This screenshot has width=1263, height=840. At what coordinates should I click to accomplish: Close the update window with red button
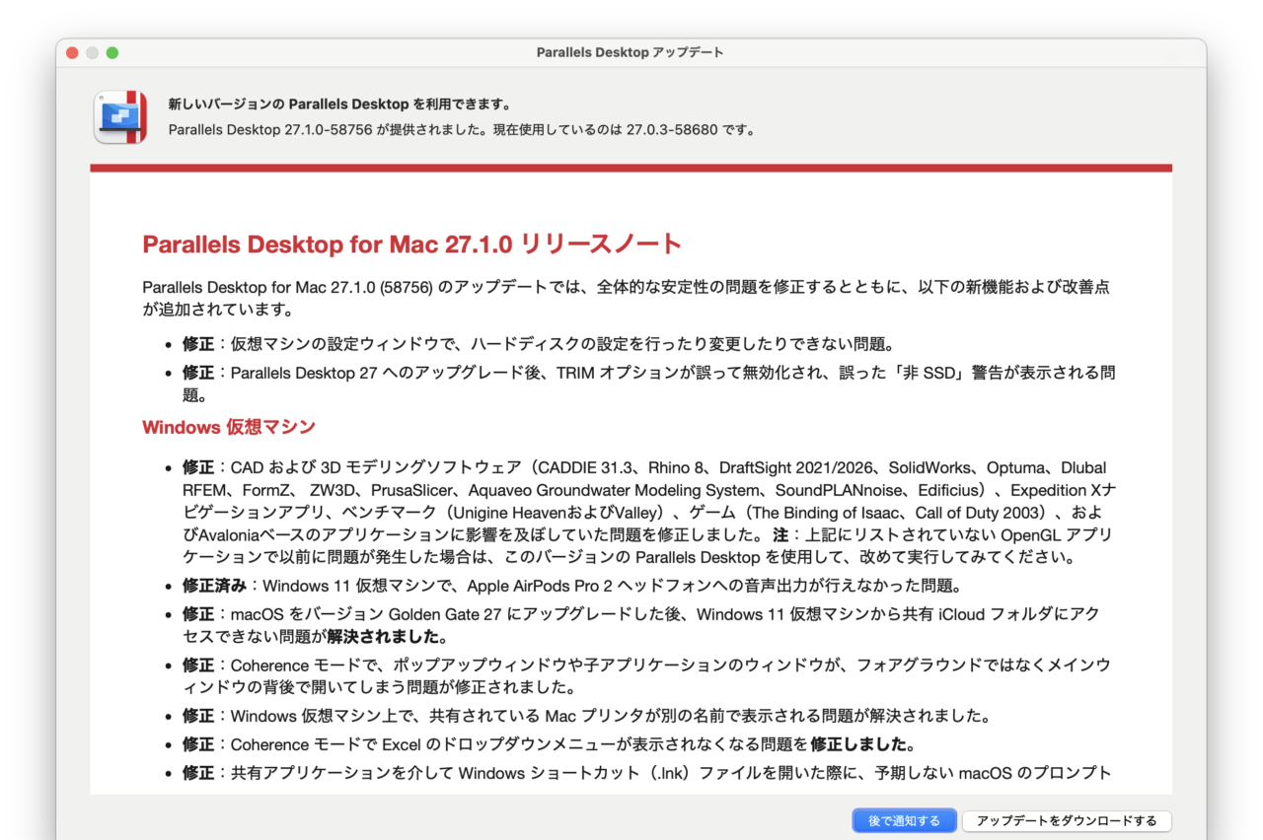72,52
